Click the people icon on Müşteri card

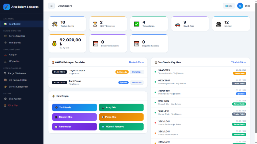219,24
